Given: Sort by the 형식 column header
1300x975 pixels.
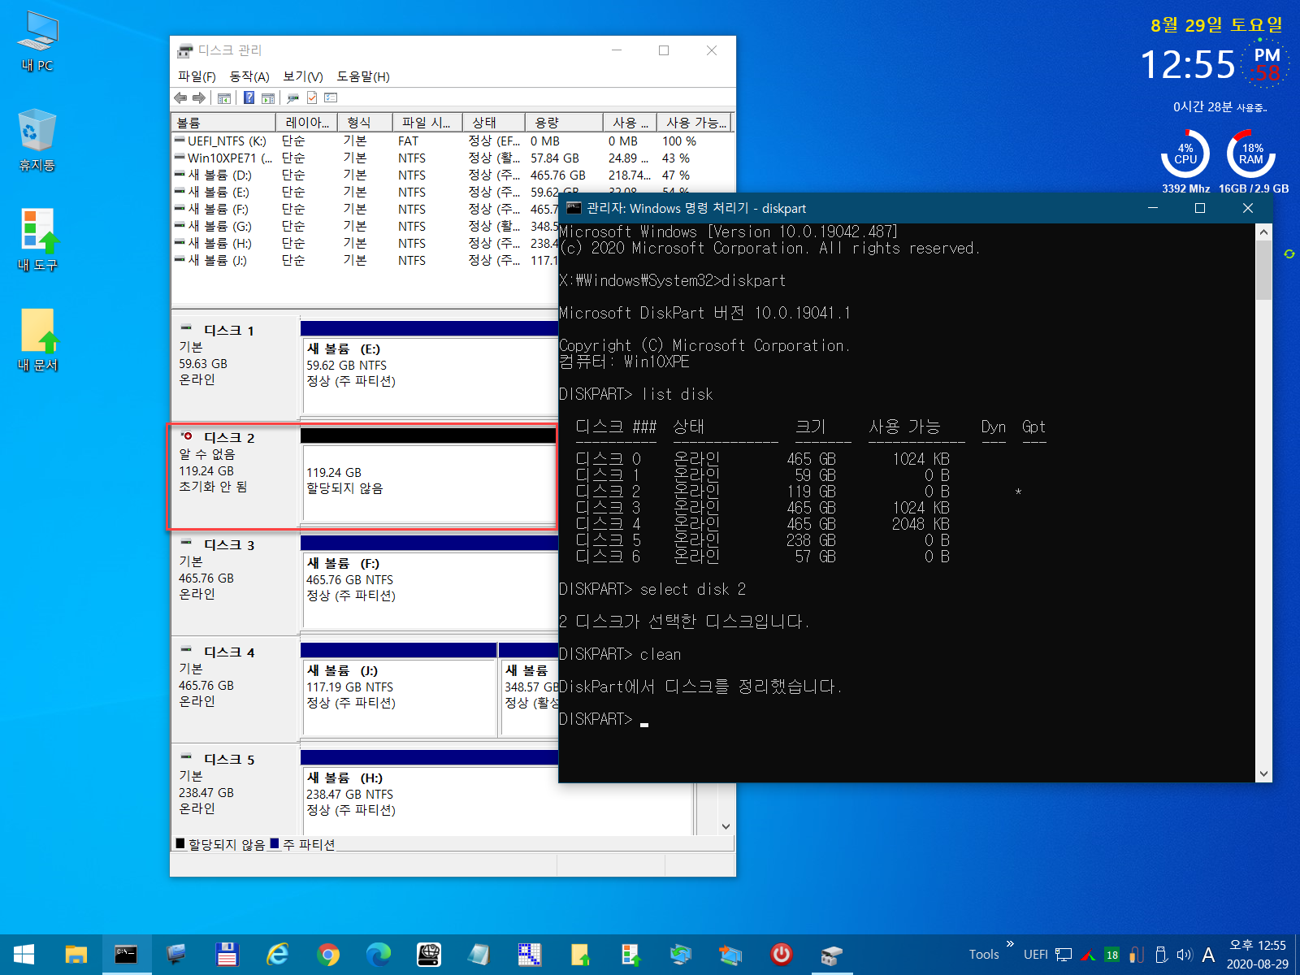Looking at the screenshot, I should 365,123.
